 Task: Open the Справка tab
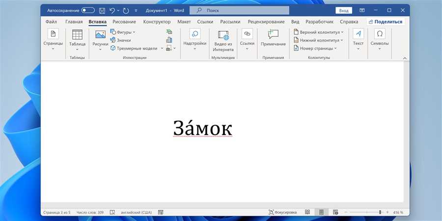349,22
